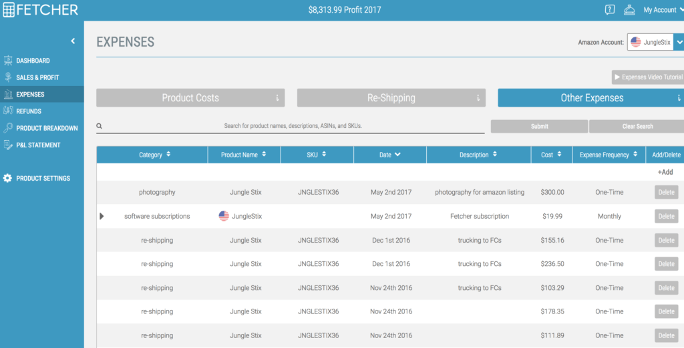Click the EXPENSES page heading
The height and width of the screenshot is (348, 684).
pos(126,42)
